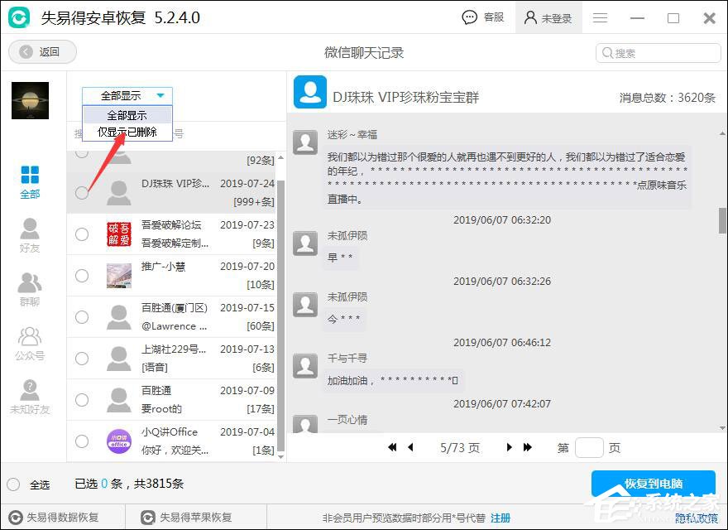Choose 仅显示已删除 from the dropdown
The image size is (728, 530).
[x=127, y=131]
